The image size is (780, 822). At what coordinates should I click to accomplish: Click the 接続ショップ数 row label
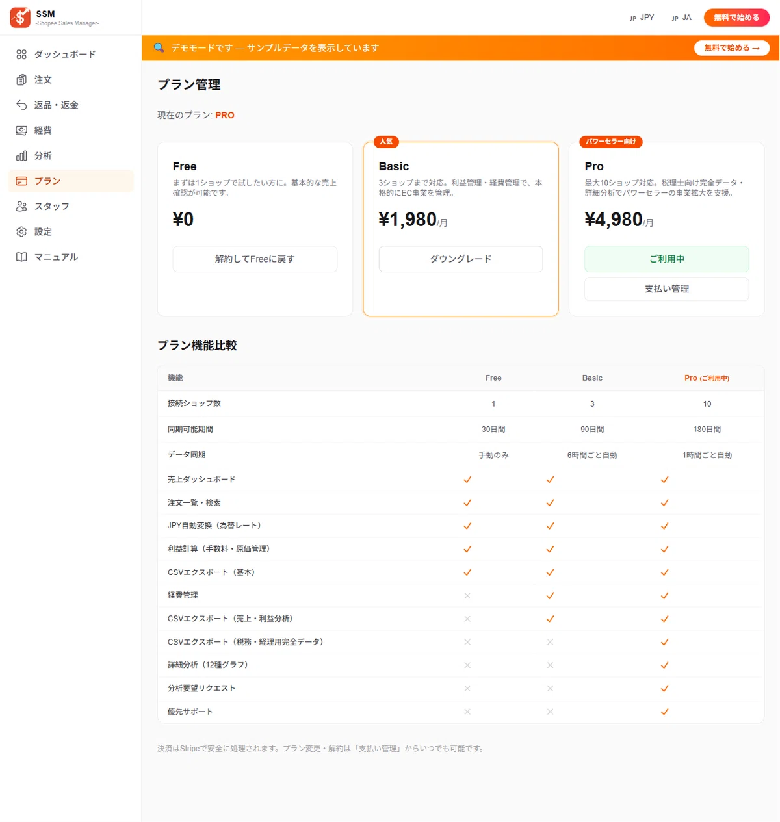pos(194,404)
